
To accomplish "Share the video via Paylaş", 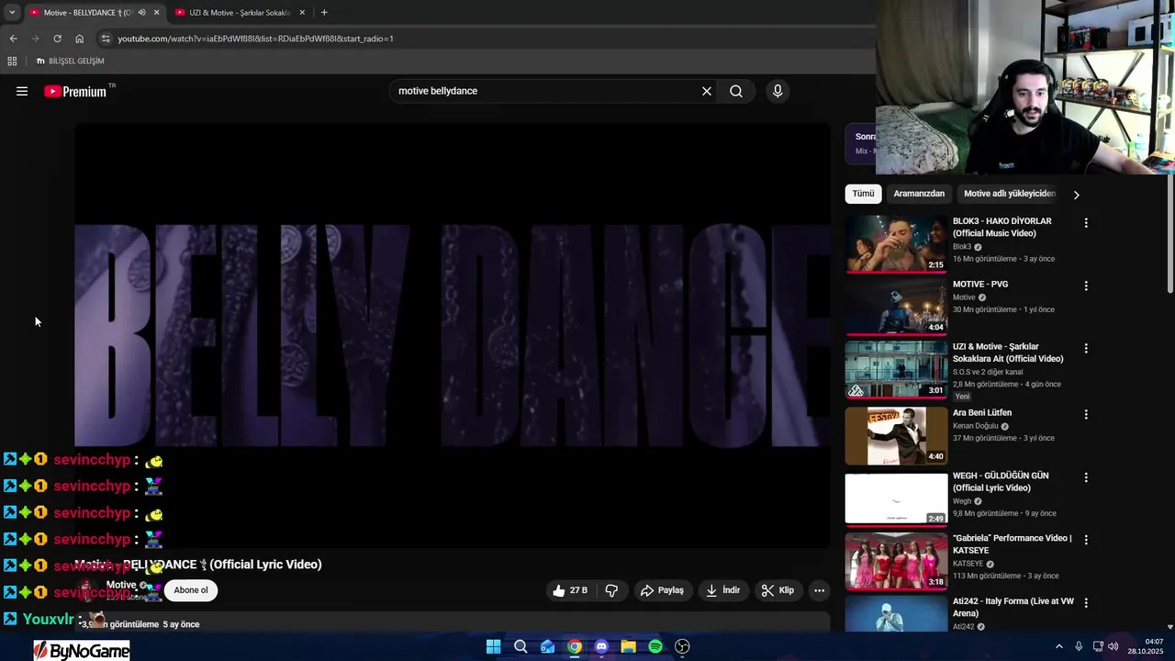I will click(662, 590).
